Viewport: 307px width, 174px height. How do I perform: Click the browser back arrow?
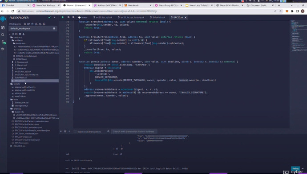(x=3, y=12)
